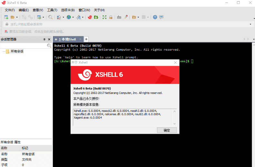Viewport: 255px width, 167px height.
Task: Click the host or IP address input field
Action: [129, 24]
